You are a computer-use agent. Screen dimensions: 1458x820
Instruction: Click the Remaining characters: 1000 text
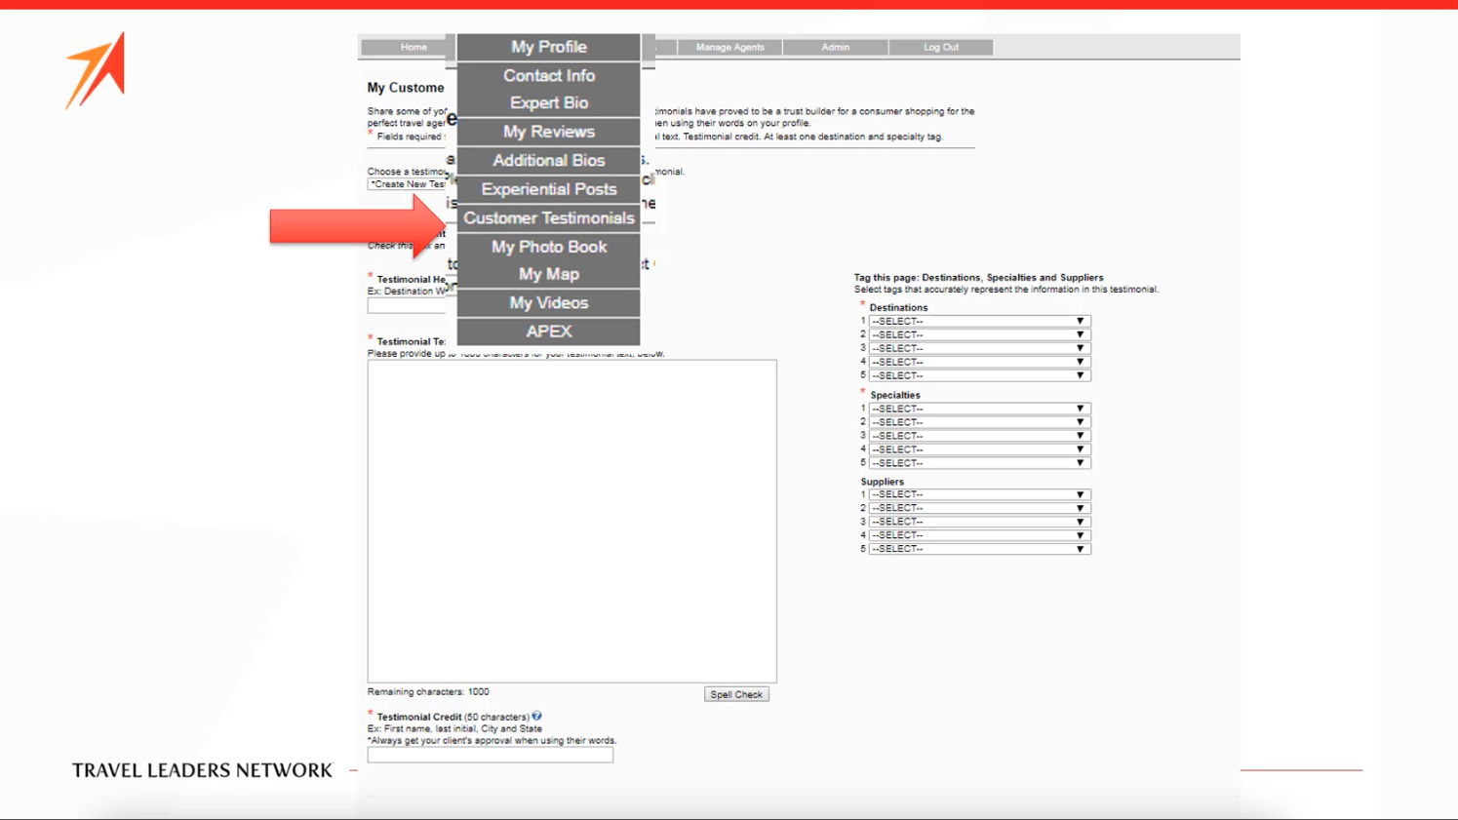coord(428,691)
